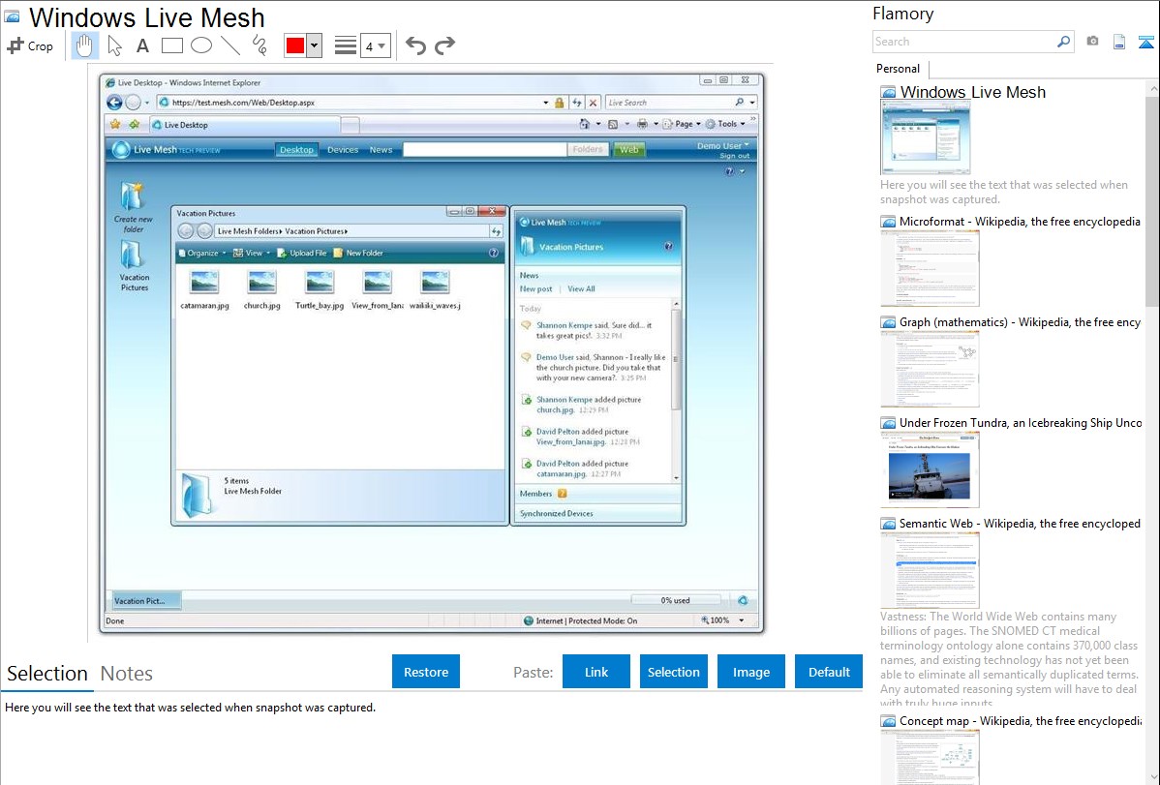
Task: Open the Microformat Wikipedia snapshot thumbnail
Action: (930, 268)
